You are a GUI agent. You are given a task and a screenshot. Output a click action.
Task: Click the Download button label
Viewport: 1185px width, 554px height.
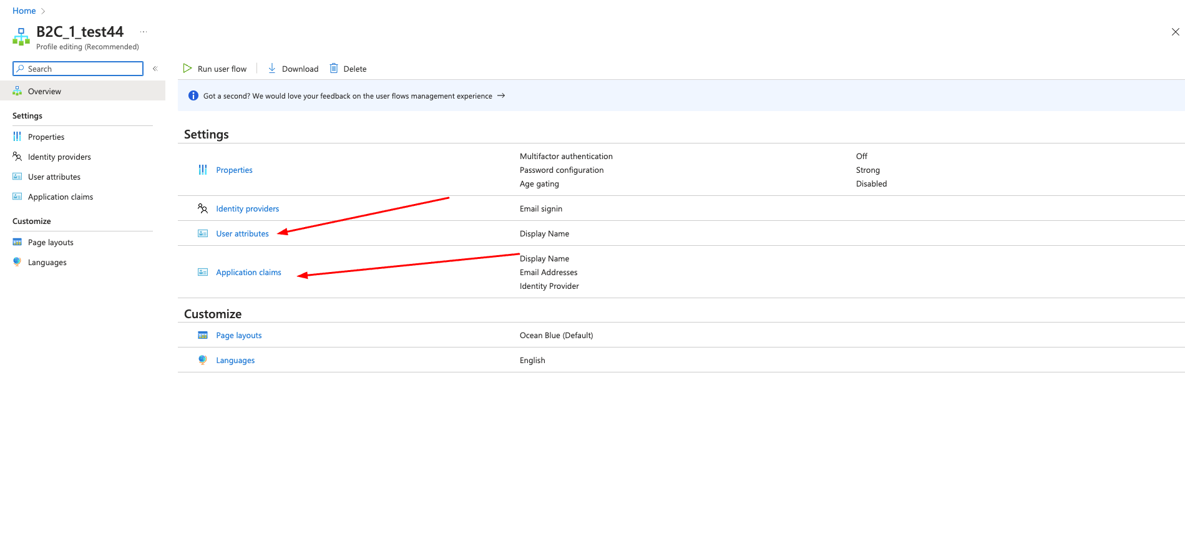point(300,69)
